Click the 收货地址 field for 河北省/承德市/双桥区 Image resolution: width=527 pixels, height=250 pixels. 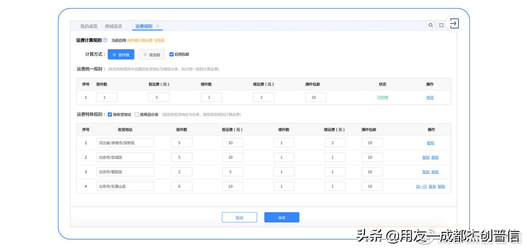pos(125,142)
